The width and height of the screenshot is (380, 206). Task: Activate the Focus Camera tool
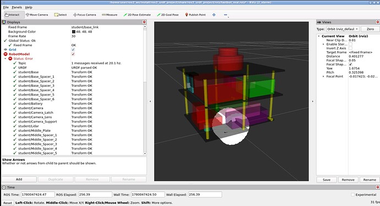coord(84,15)
